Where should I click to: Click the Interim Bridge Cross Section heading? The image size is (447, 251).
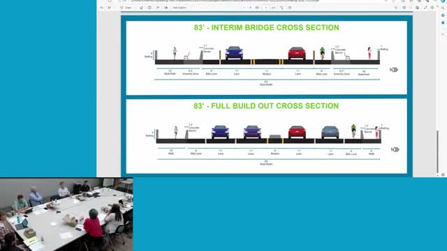click(267, 28)
